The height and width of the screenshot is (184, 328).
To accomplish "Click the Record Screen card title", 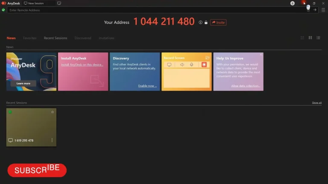I will point(174,58).
